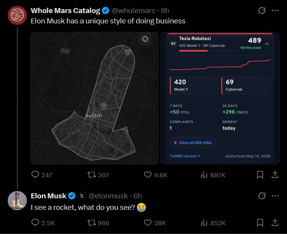Reply to Elon Musk's rocket comment

point(43,223)
